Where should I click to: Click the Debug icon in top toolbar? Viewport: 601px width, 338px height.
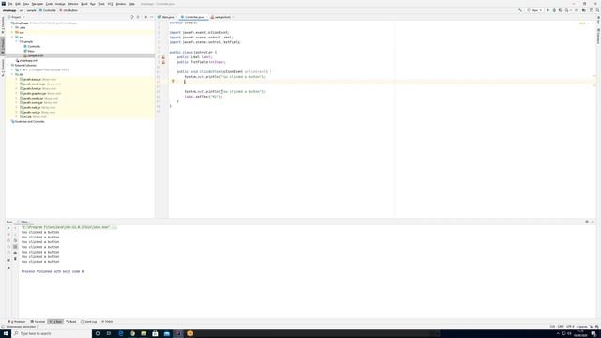coord(554,10)
